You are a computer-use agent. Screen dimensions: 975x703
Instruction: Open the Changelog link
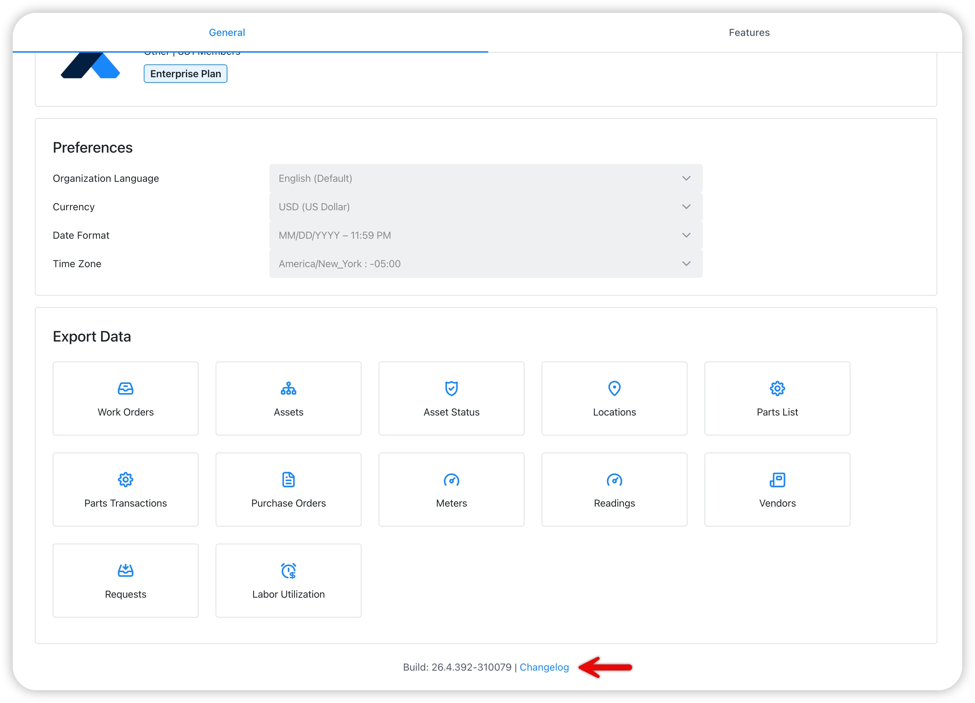[544, 667]
